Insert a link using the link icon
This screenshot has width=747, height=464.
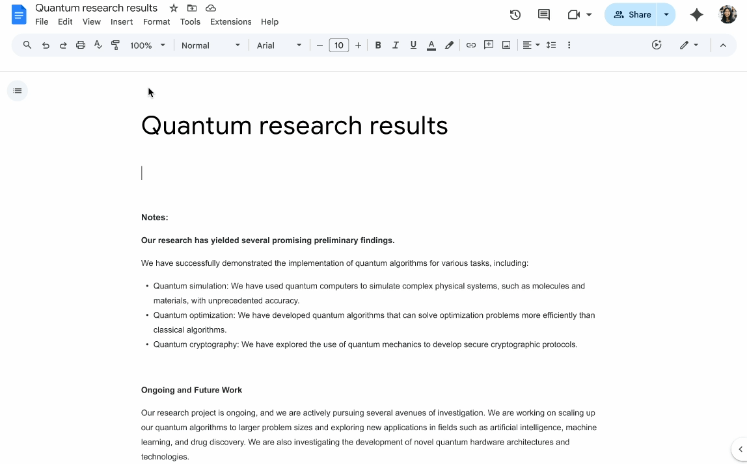tap(471, 45)
